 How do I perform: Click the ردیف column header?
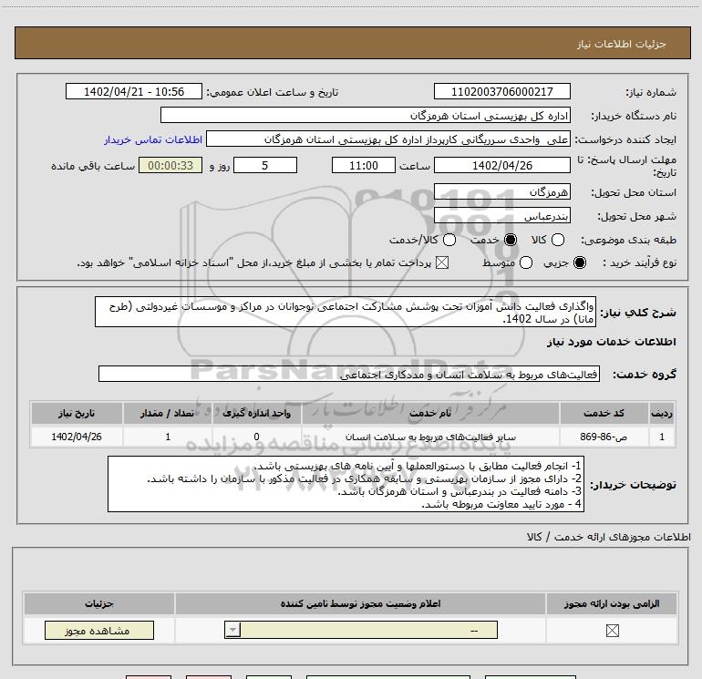tap(662, 413)
